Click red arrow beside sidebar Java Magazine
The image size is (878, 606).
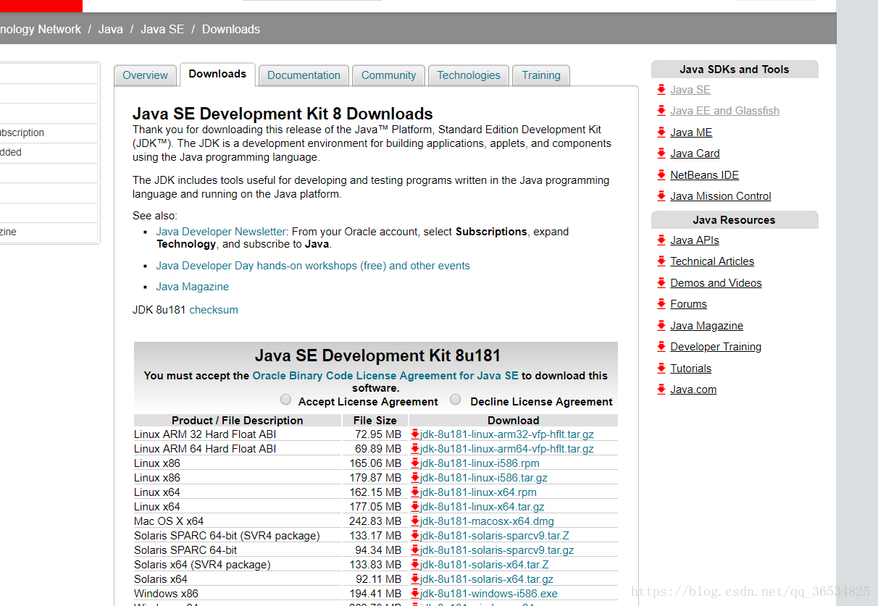[x=661, y=326]
